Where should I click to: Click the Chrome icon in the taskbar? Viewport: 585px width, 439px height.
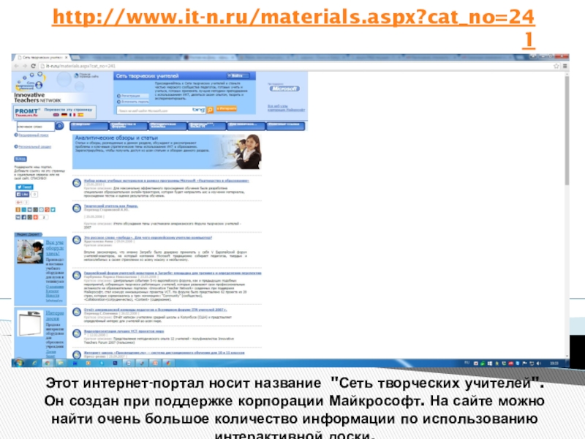pyautogui.click(x=48, y=363)
